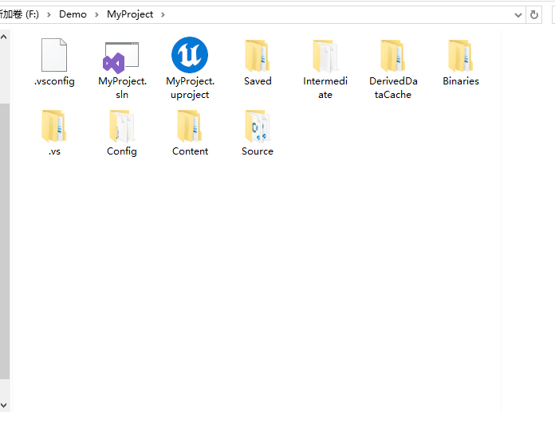The image size is (555, 423).
Task: Expand chevron after drive F: in path
Action: pyautogui.click(x=49, y=14)
